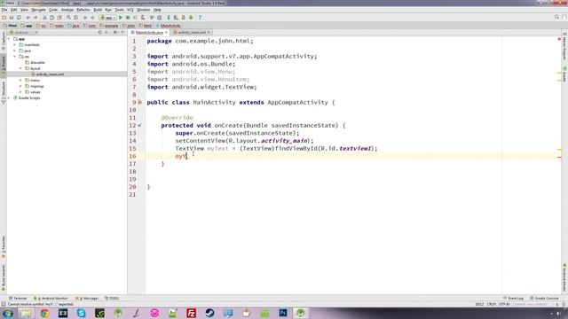Collapse the layout folder arrow
The width and height of the screenshot is (568, 319).
coord(21,68)
